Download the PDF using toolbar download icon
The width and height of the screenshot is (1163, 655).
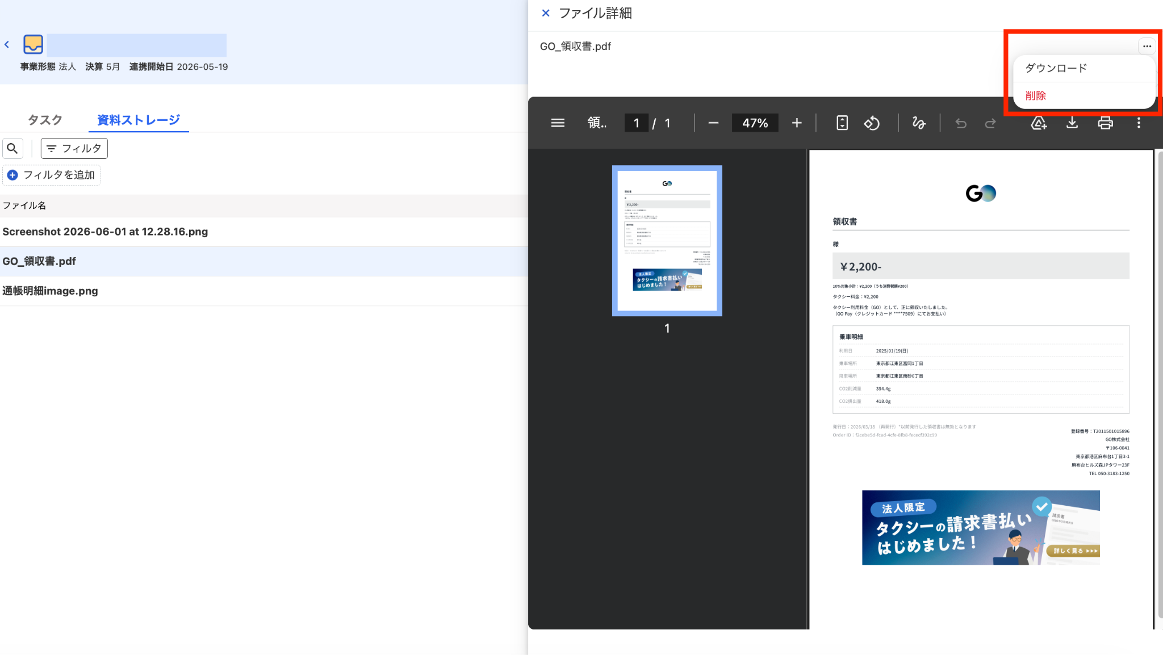(x=1072, y=123)
